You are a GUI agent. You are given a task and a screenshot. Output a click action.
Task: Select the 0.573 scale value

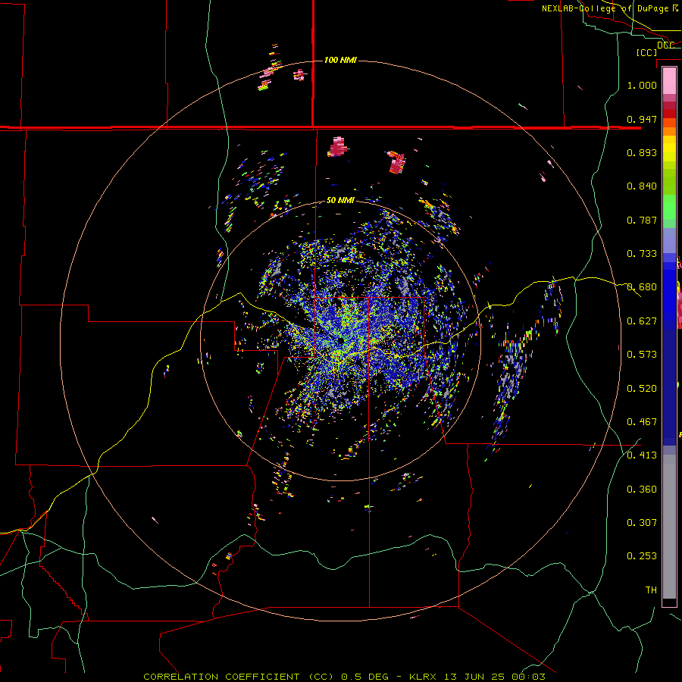tap(642, 355)
